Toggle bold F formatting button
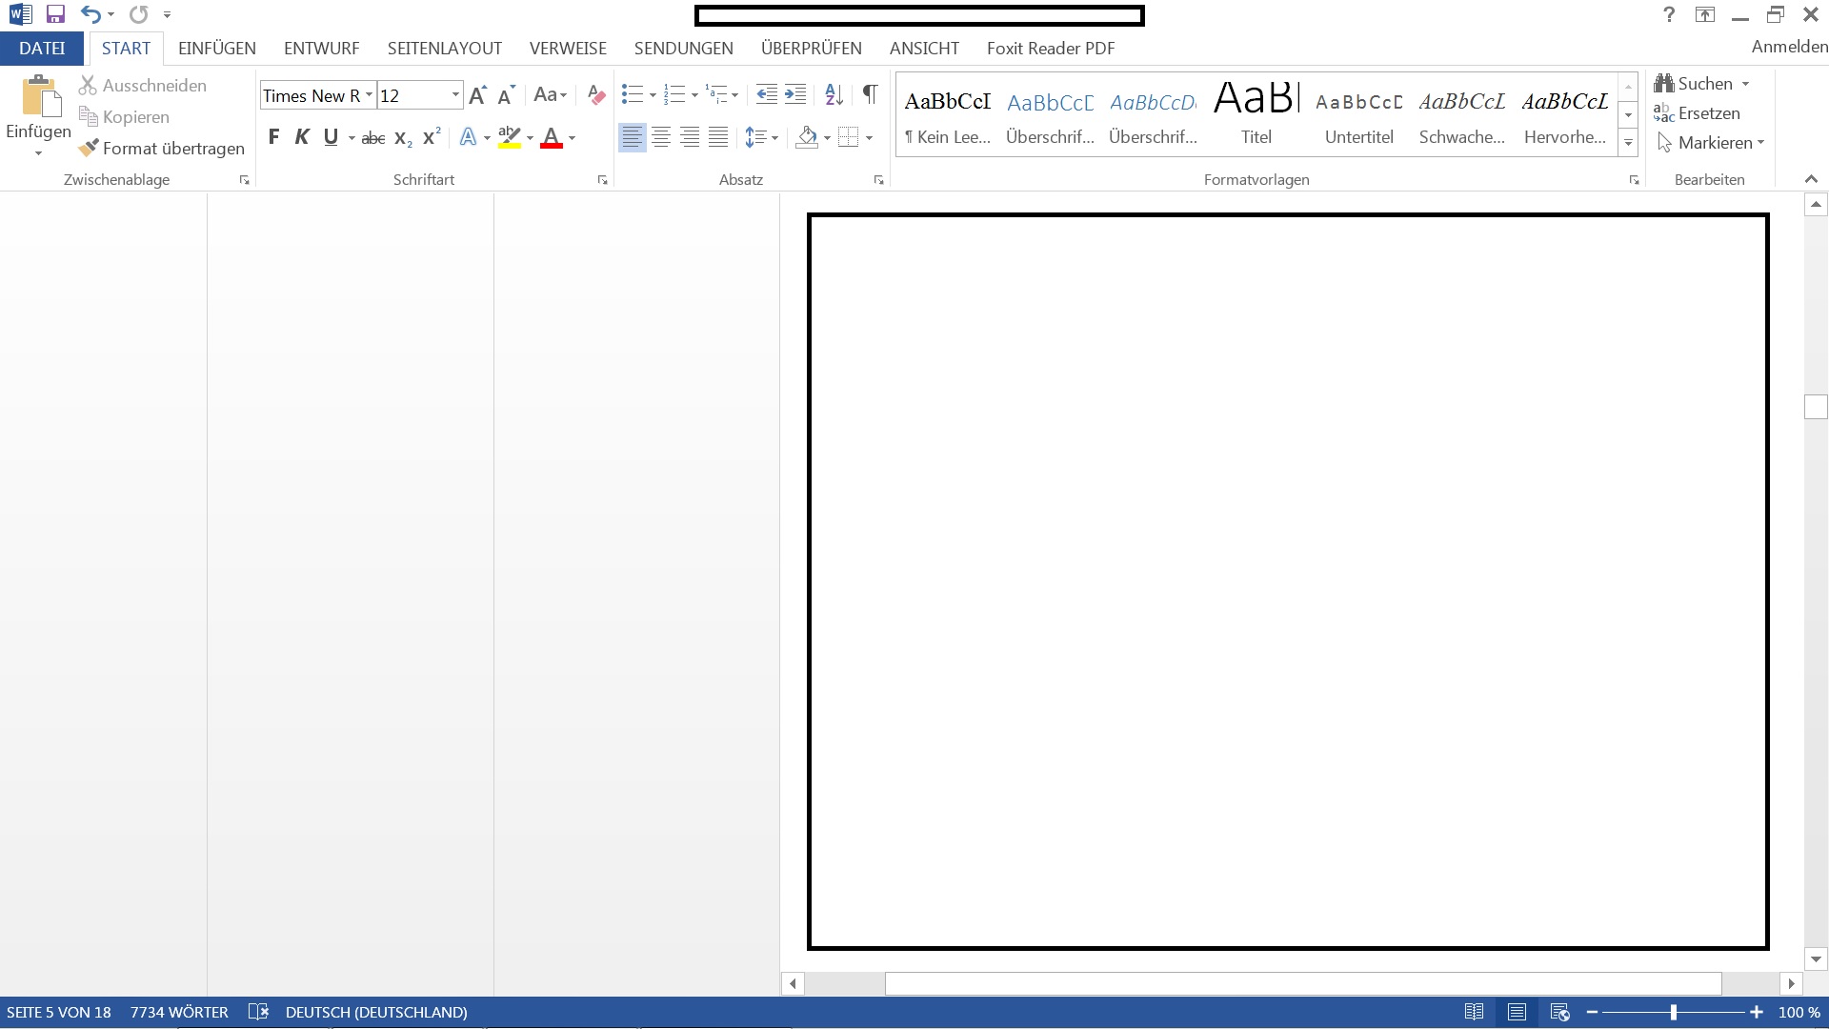This screenshot has height=1029, width=1829. pyautogui.click(x=273, y=137)
